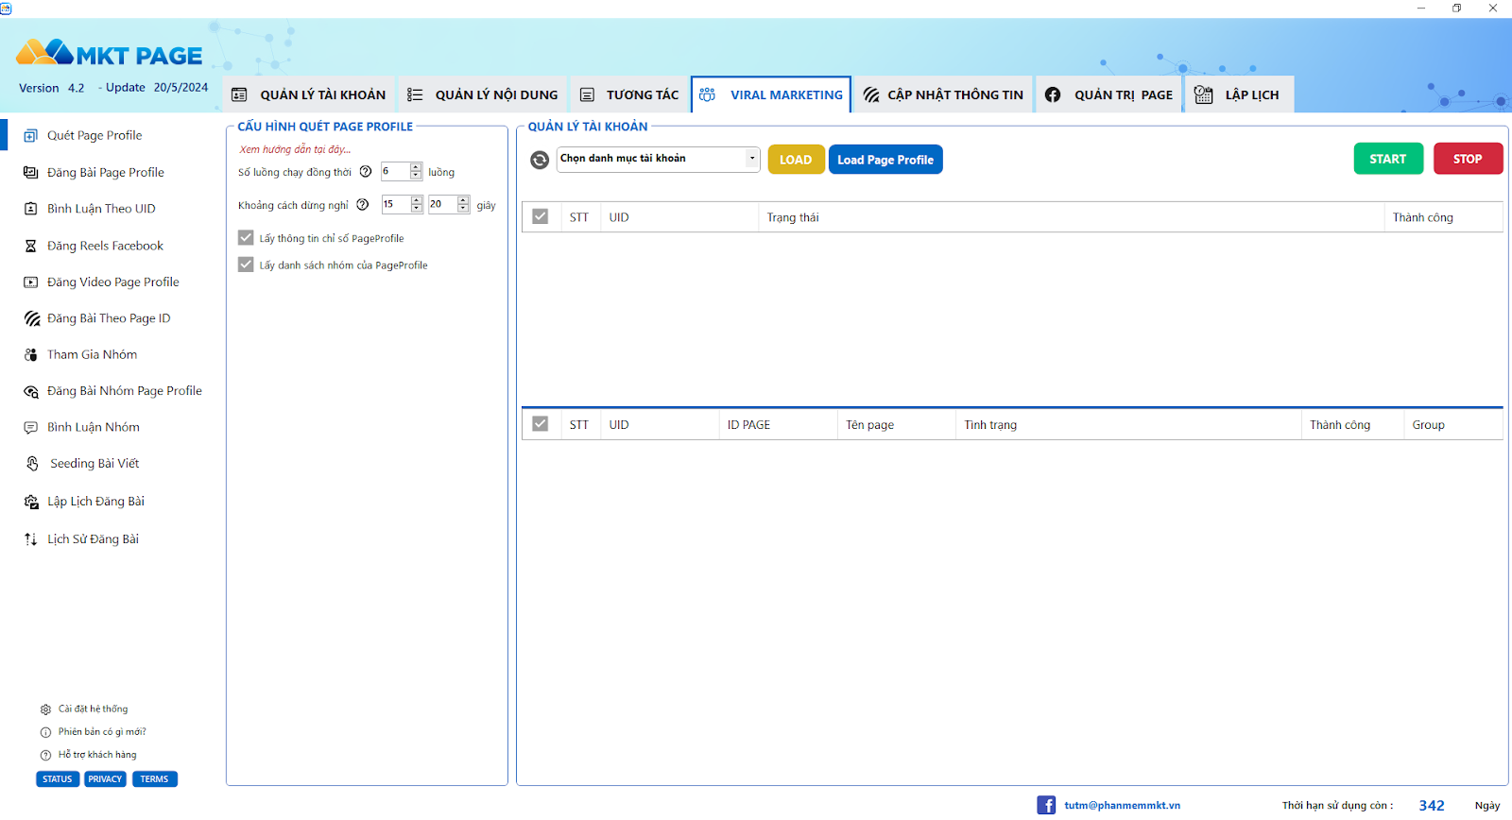Image resolution: width=1512 pixels, height=820 pixels.
Task: Click the Đăng Bài Page Profile icon
Action: [x=30, y=172]
